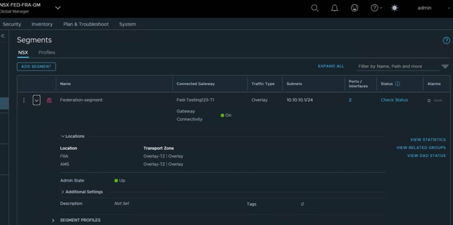Switch to the NSX tab
The height and width of the screenshot is (225, 453).
point(23,53)
